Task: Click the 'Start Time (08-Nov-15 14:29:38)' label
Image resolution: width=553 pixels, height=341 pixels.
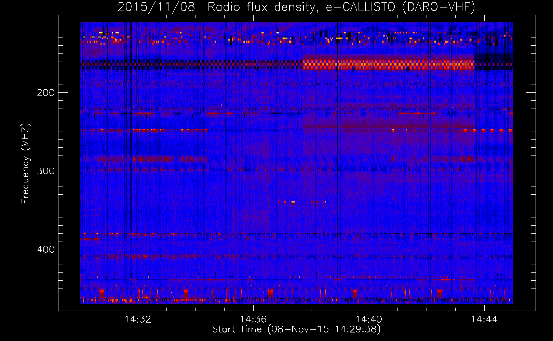Action: point(296,329)
